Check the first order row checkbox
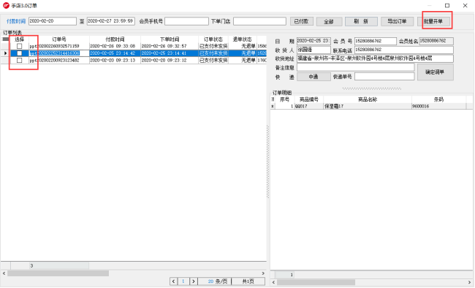 coord(20,46)
